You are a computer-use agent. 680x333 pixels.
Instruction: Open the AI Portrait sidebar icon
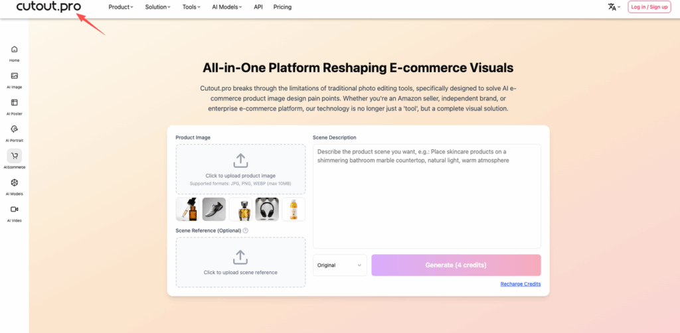click(x=15, y=129)
